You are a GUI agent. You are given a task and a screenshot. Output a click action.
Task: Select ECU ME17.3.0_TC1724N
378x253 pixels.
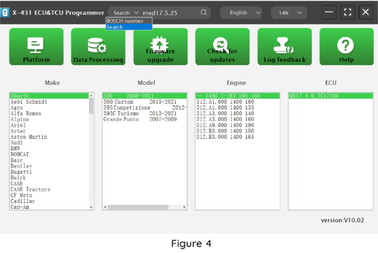click(x=331, y=96)
